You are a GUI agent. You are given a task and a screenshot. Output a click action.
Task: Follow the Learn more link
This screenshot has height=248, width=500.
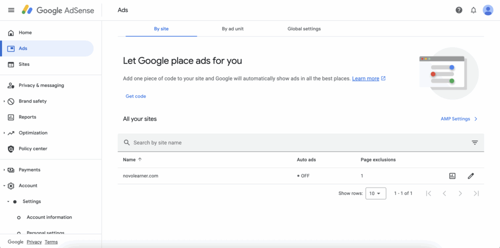click(x=366, y=78)
